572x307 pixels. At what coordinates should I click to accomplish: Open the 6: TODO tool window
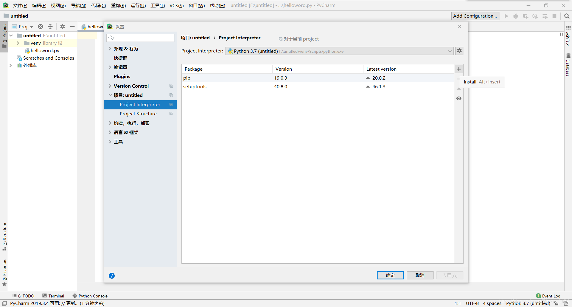pyautogui.click(x=23, y=296)
